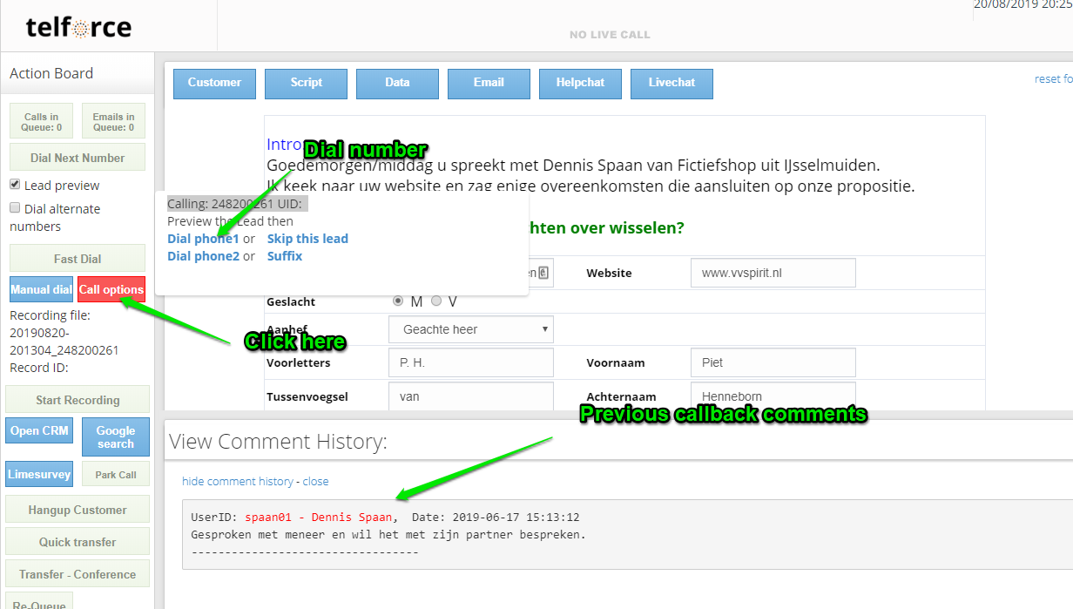Click the Voornaam text field
The height and width of the screenshot is (609, 1073).
pyautogui.click(x=773, y=362)
